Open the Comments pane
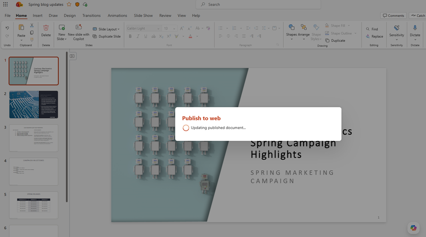The height and width of the screenshot is (237, 426). pyautogui.click(x=393, y=15)
